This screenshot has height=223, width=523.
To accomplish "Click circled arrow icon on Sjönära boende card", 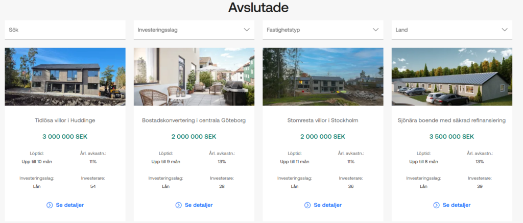I will (x=436, y=205).
